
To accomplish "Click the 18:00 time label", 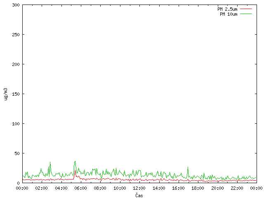I will coord(198,188).
